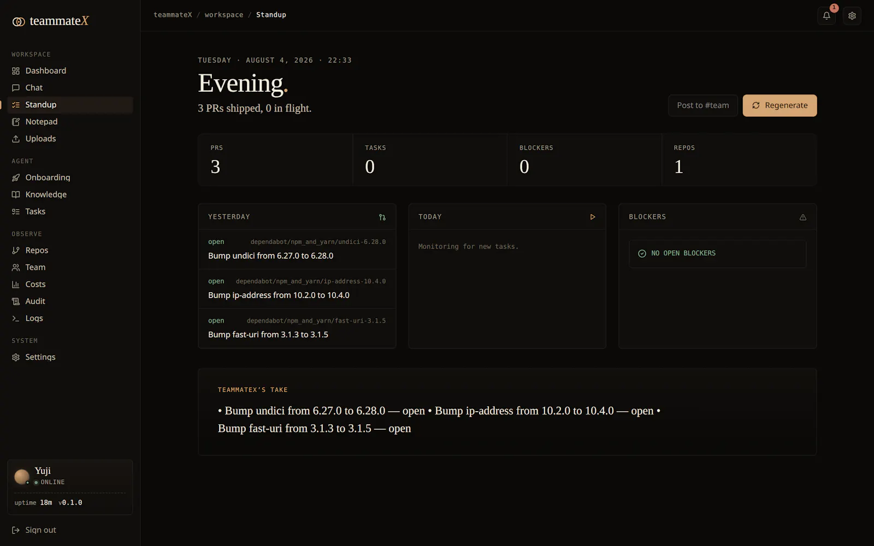
Task: Click the Notepad icon in sidebar
Action: click(16, 122)
